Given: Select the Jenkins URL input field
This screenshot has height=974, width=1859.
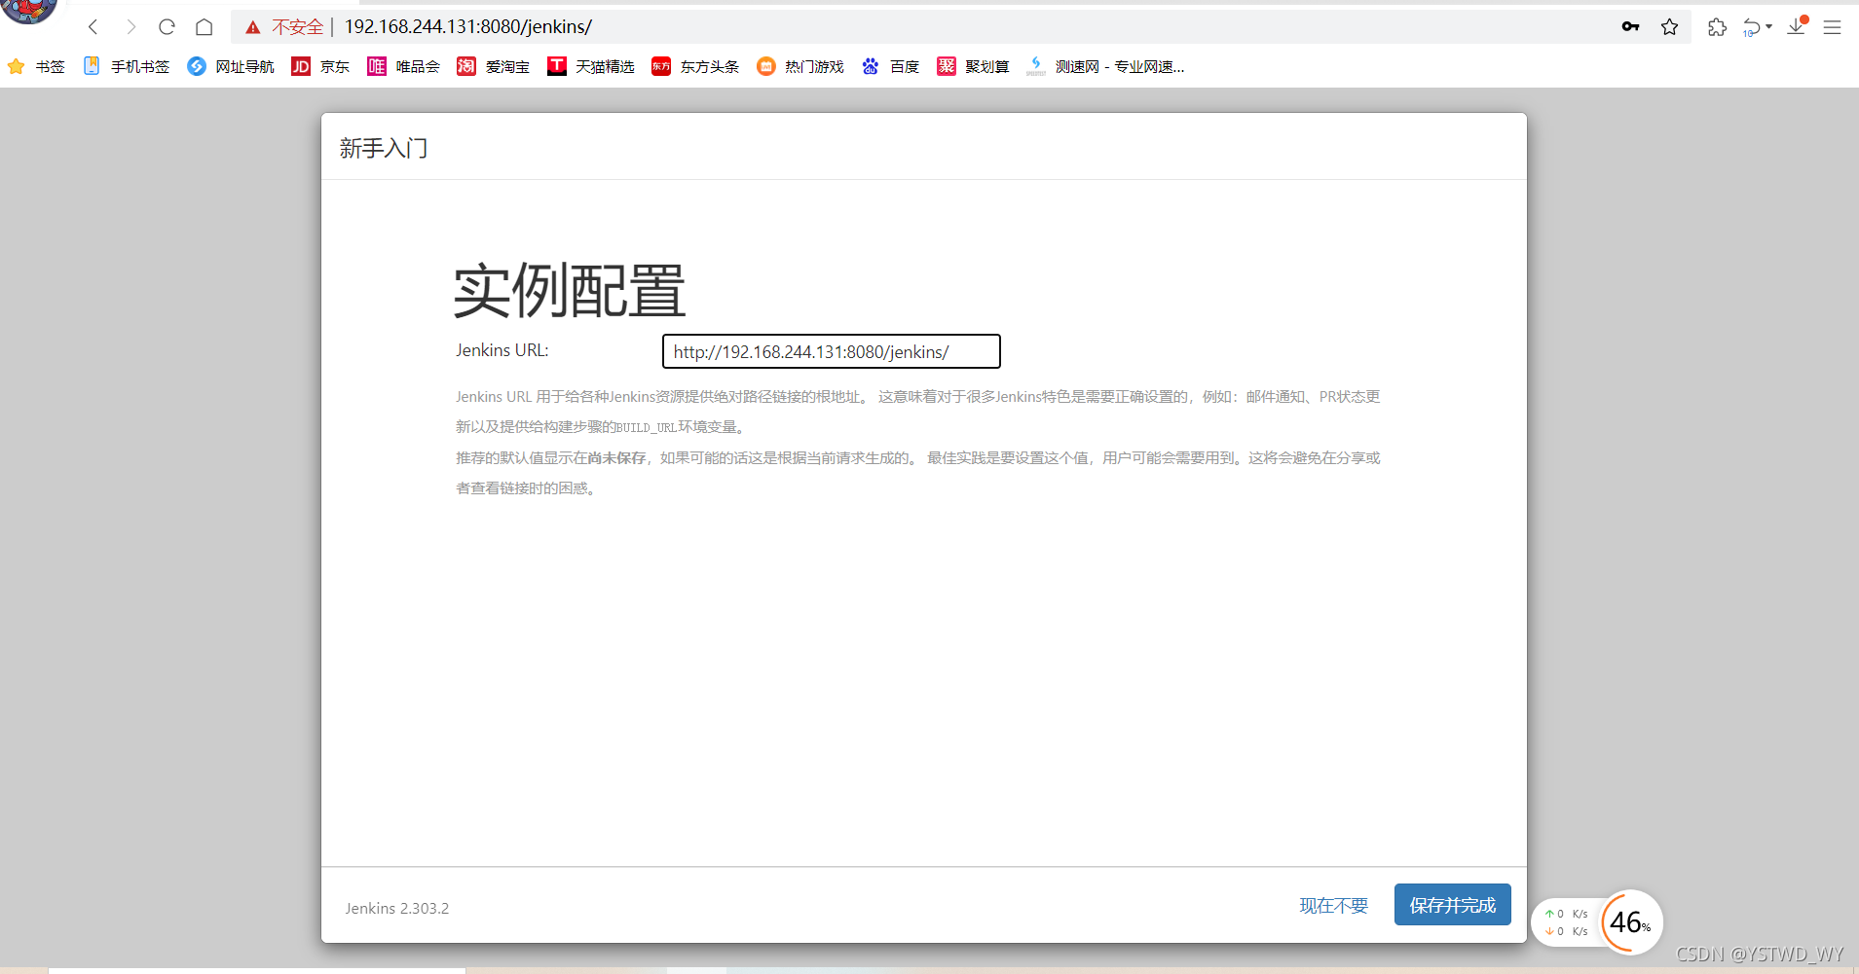Looking at the screenshot, I should point(830,351).
